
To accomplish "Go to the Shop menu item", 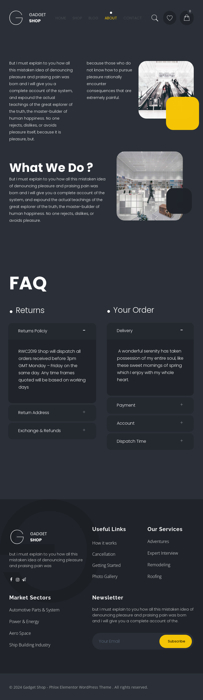I will [77, 18].
